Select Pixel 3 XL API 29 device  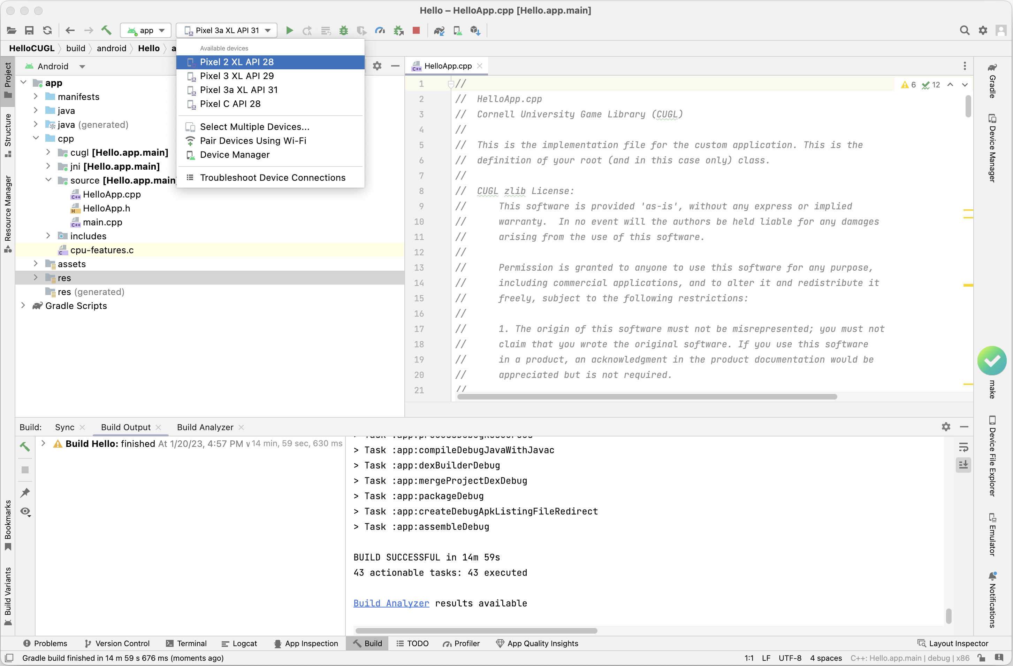click(x=237, y=76)
